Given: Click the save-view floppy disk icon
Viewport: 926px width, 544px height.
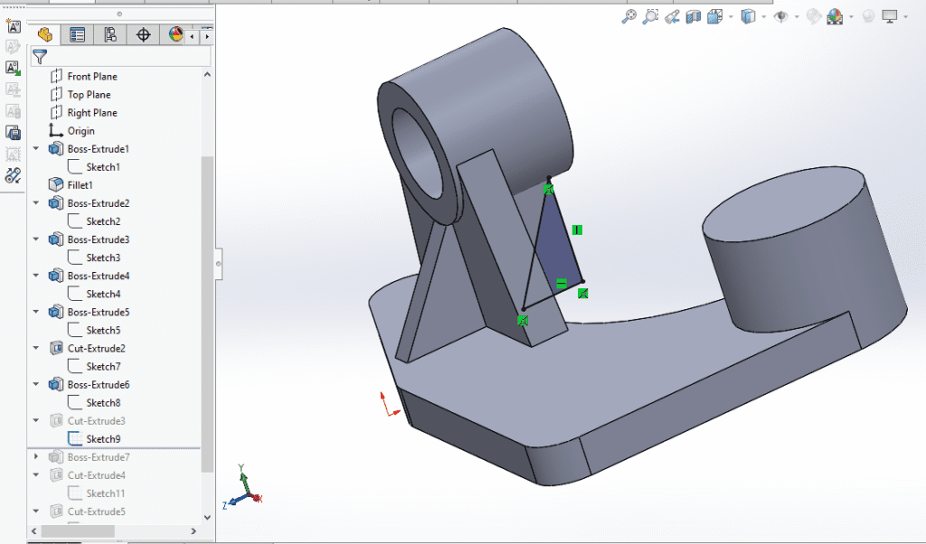Looking at the screenshot, I should tap(13, 133).
